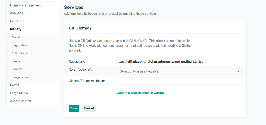The height and width of the screenshot is (125, 266).
Task: Click the Repository label
Action: coord(77,62)
